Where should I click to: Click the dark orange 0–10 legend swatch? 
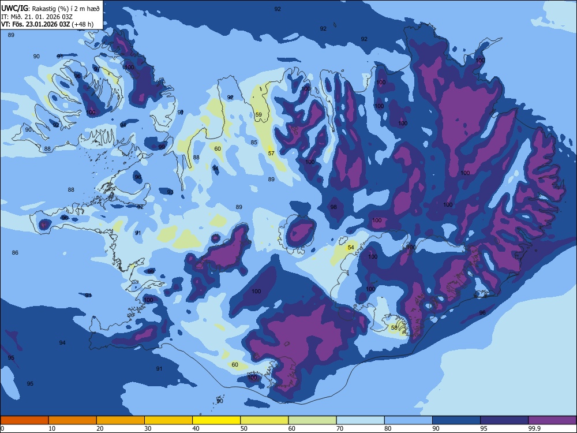(x=24, y=420)
